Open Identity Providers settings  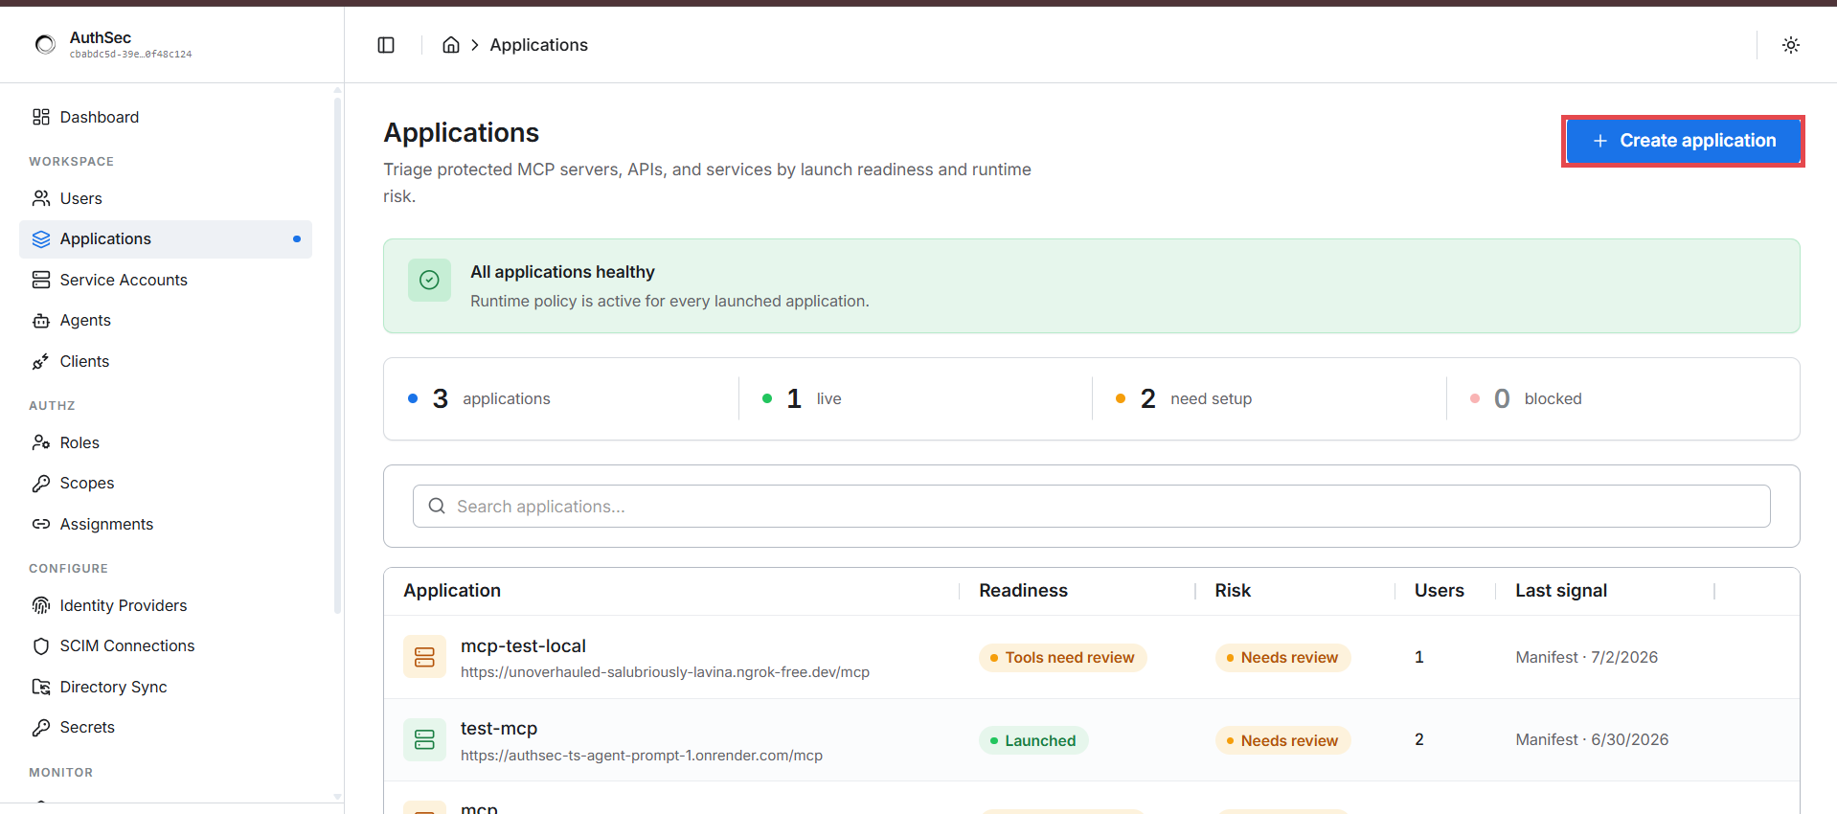[166, 605]
